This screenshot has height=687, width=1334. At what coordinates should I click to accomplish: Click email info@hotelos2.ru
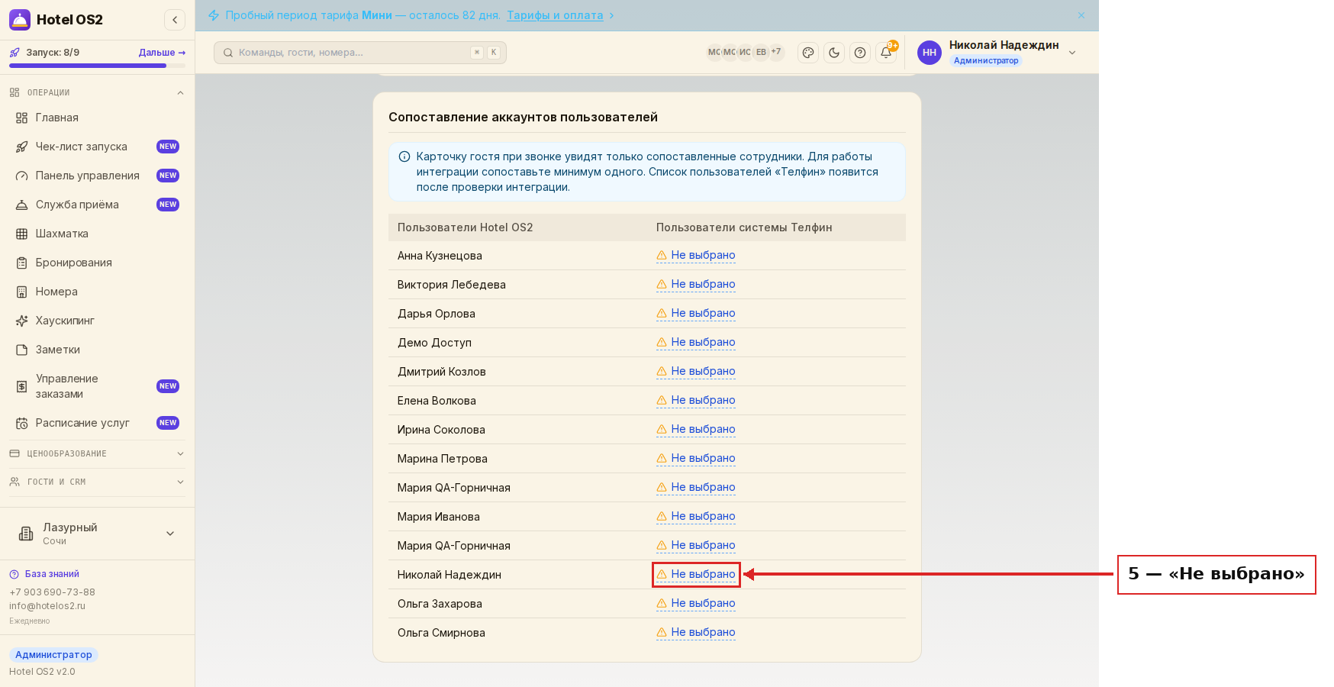pos(47,606)
